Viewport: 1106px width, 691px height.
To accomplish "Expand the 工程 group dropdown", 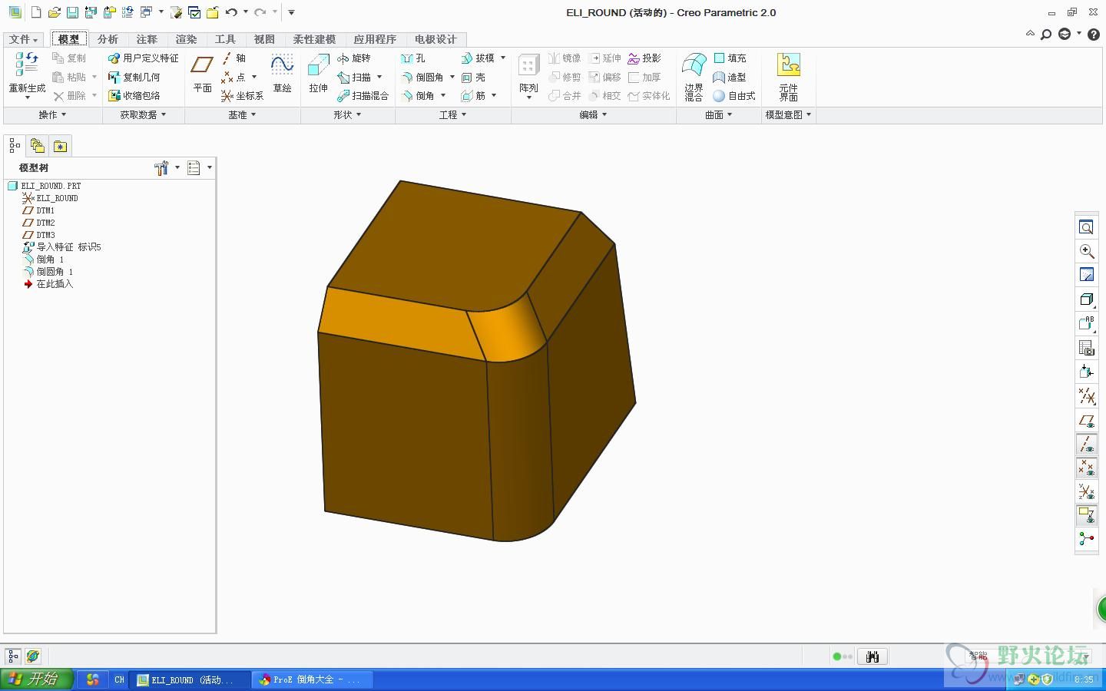I will tap(452, 114).
